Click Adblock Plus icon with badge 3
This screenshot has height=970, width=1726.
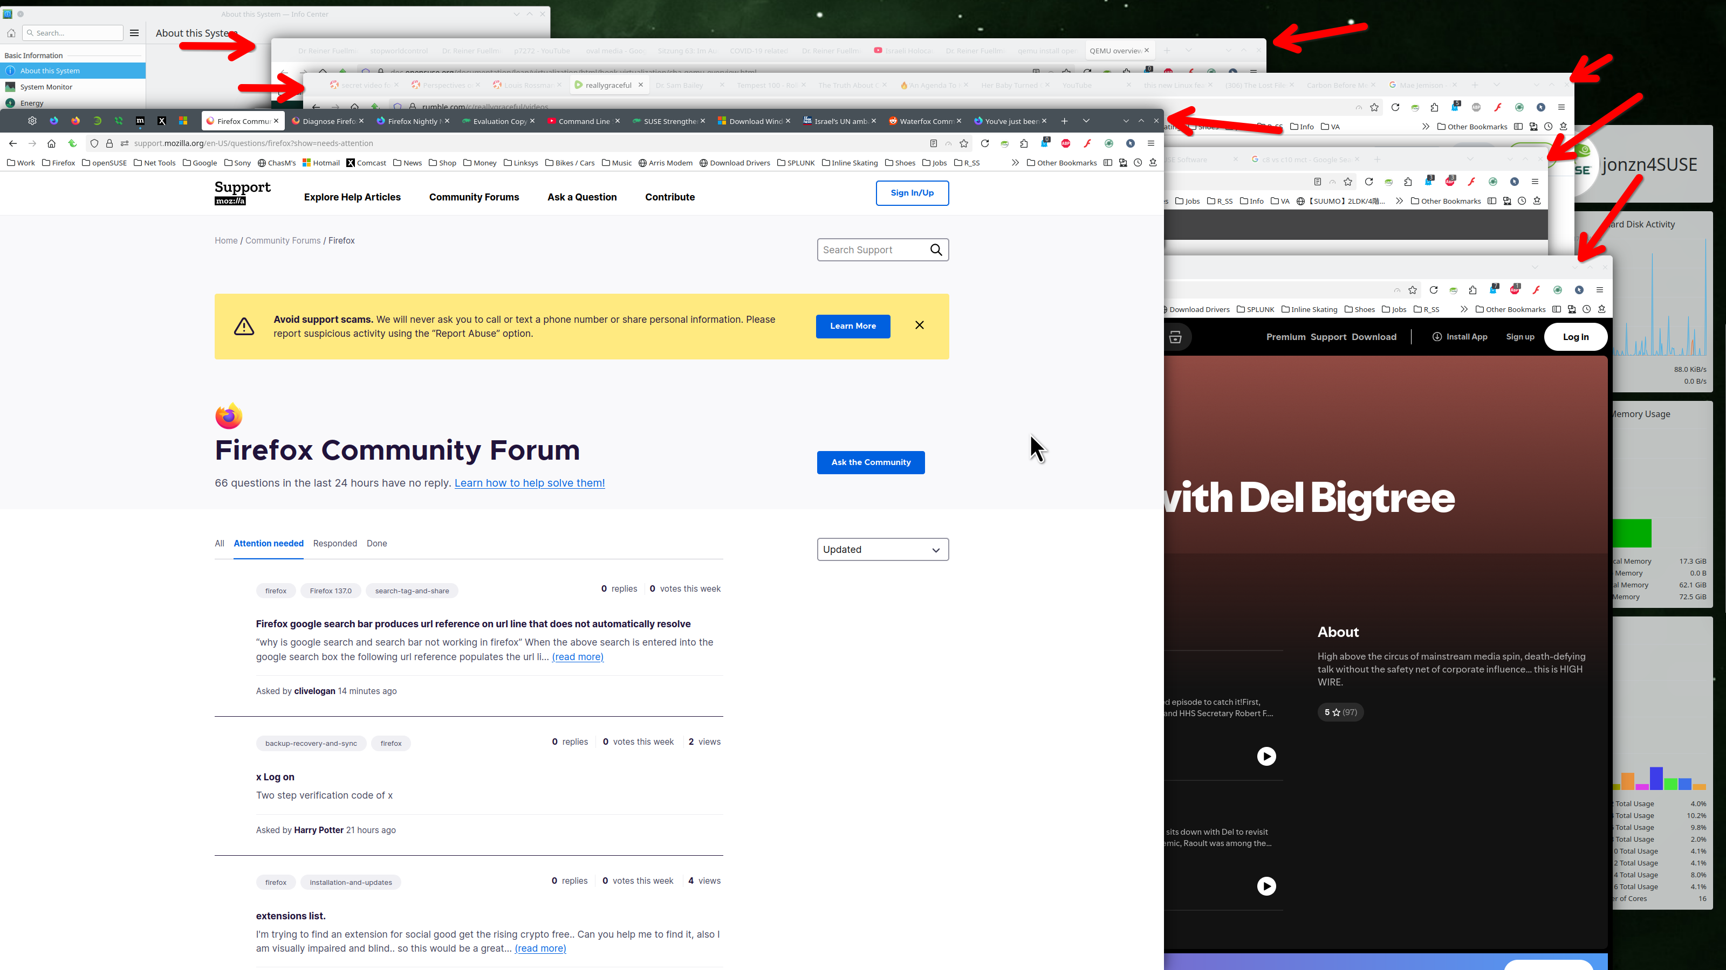(1450, 181)
